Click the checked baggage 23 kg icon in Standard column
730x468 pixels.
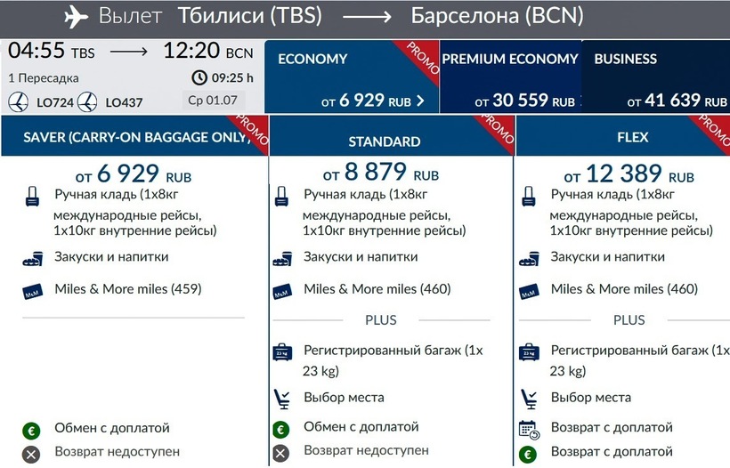(281, 352)
